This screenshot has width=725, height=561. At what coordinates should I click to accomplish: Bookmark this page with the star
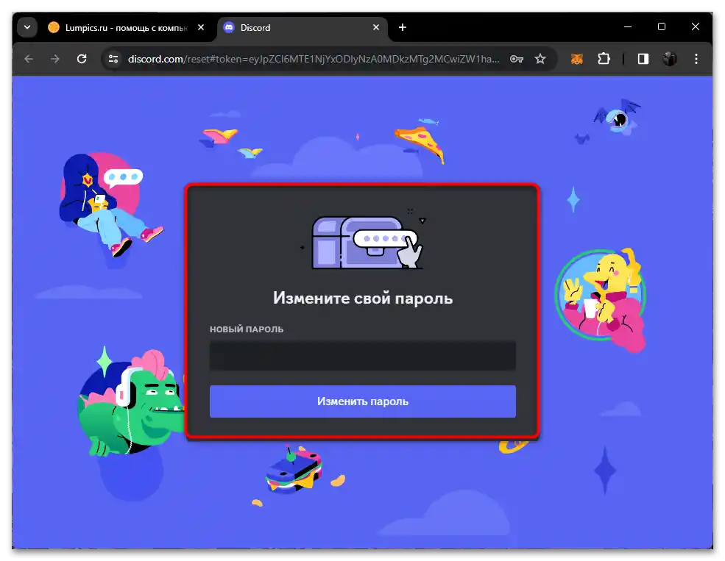click(540, 59)
